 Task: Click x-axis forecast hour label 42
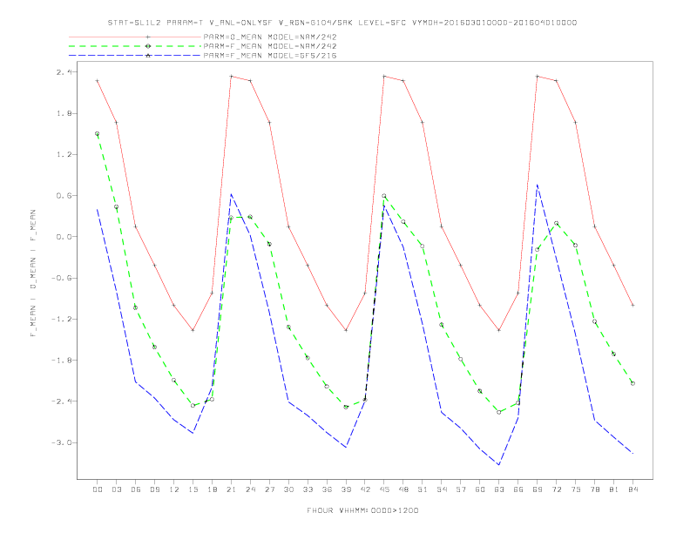pyautogui.click(x=365, y=489)
